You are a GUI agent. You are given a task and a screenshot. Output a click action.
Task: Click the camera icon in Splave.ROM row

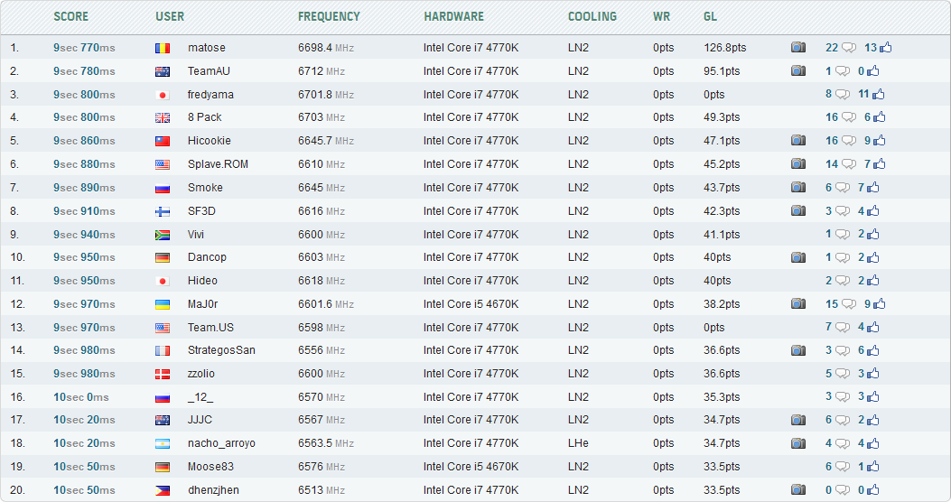[798, 163]
